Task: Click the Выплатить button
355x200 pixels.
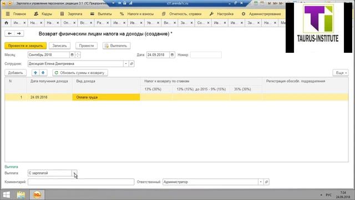Action: [x=116, y=46]
